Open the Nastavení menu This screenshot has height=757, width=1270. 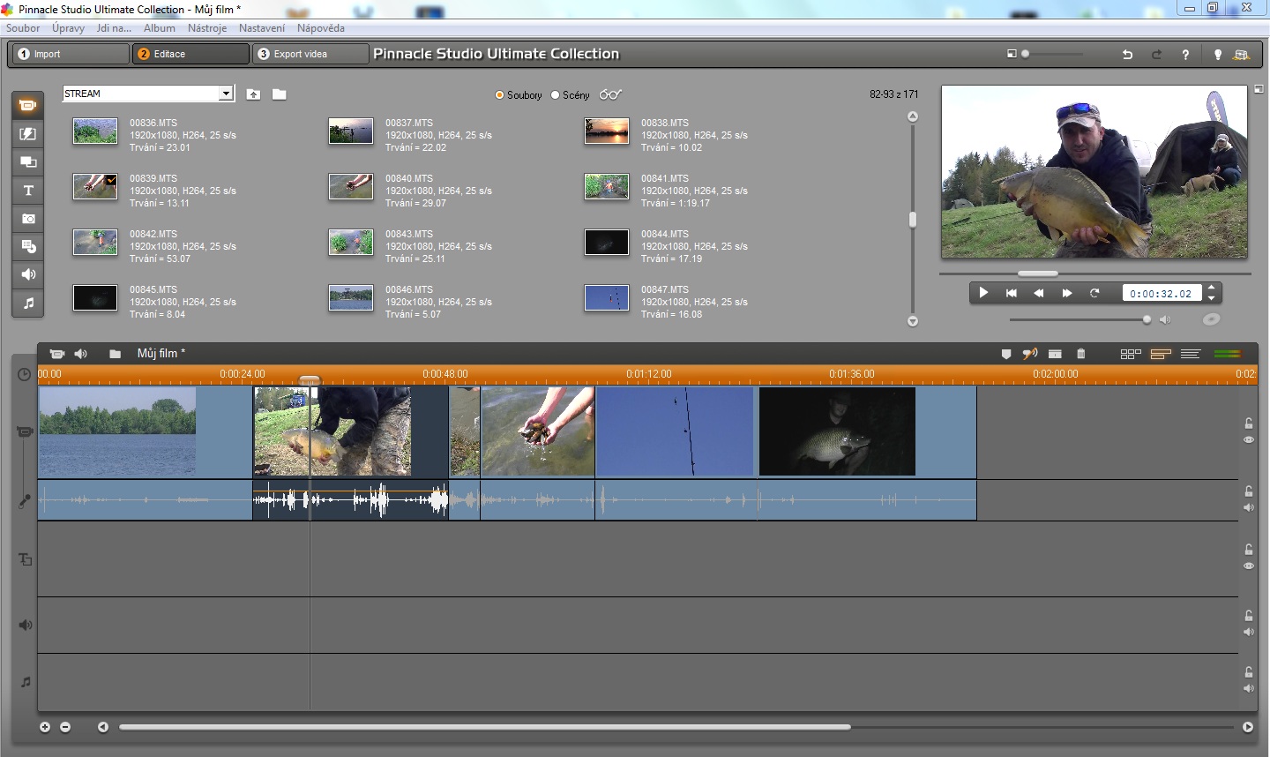click(262, 28)
